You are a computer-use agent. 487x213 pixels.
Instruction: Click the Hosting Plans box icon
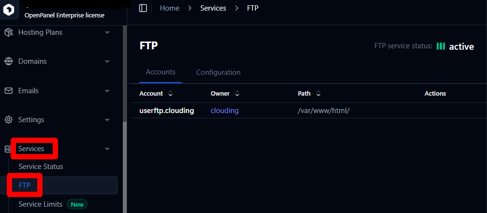click(x=8, y=32)
